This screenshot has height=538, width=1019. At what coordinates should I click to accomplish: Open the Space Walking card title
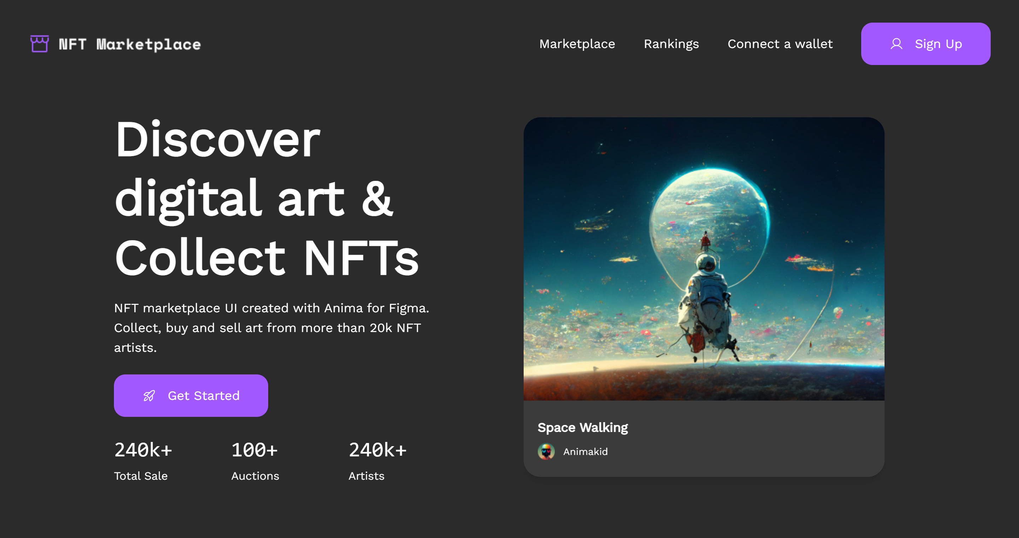(x=583, y=427)
